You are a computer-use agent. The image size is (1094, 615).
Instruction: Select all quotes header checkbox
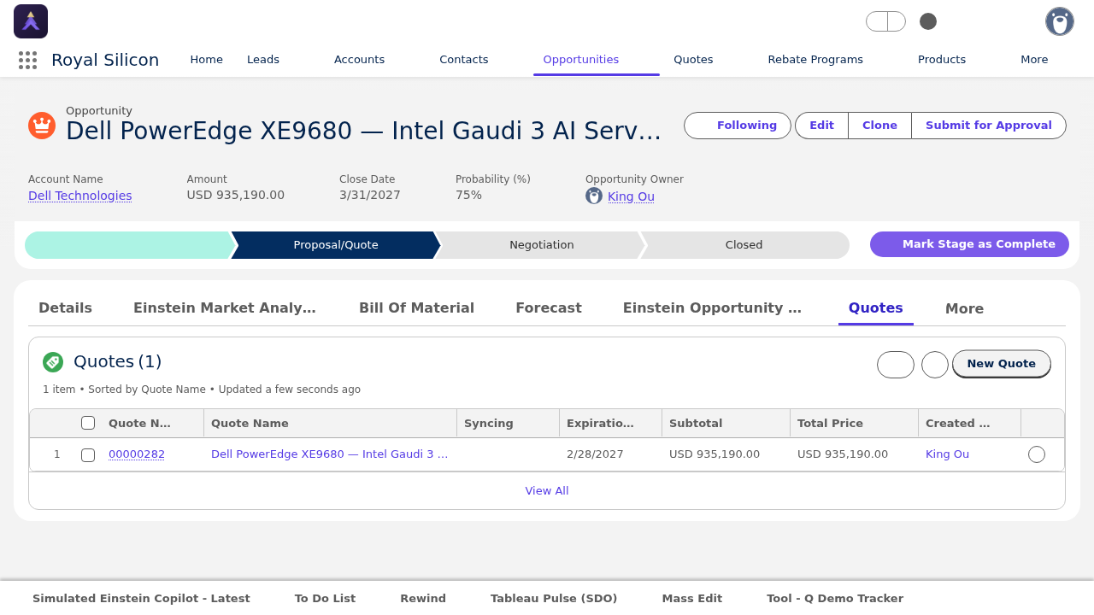tap(88, 423)
